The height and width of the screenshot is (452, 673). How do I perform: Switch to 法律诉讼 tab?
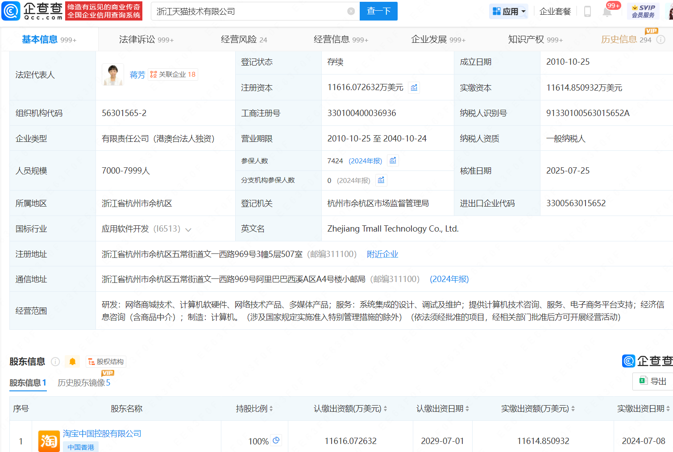click(146, 39)
